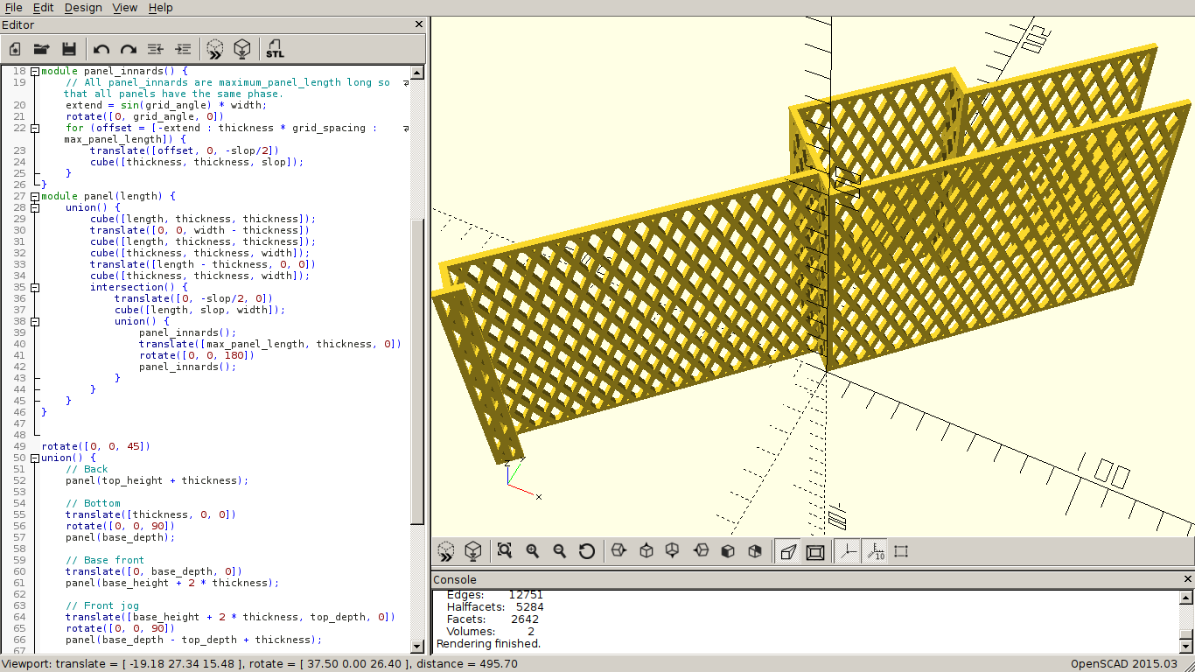Undo the last edit in the editor toolbar

coord(101,49)
